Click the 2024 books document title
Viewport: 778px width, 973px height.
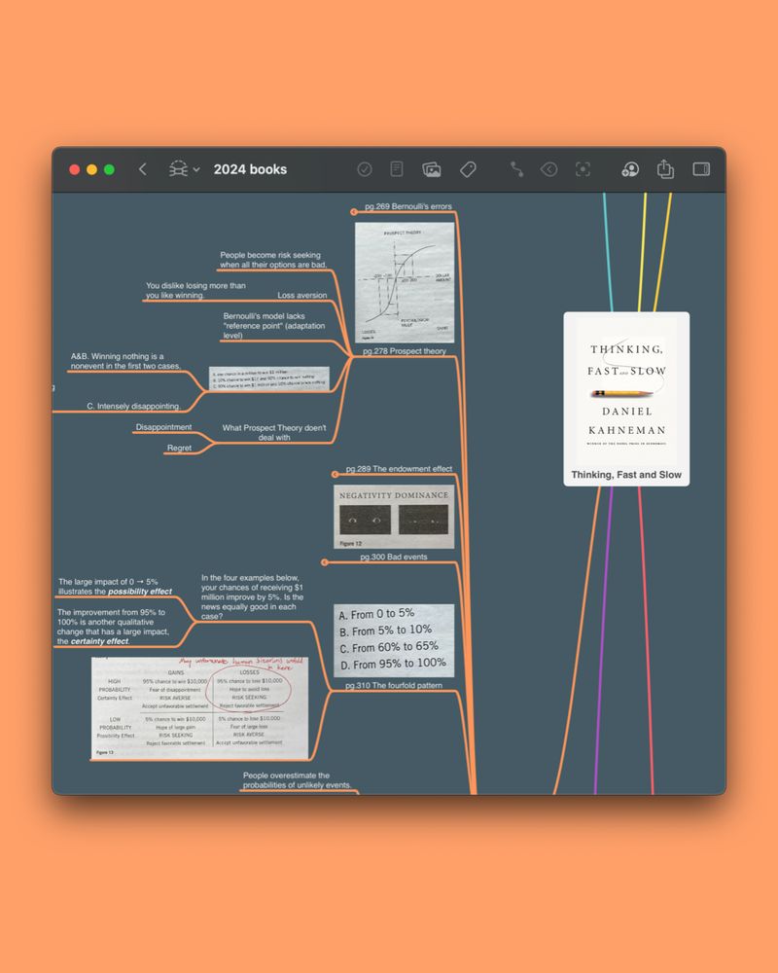250,169
